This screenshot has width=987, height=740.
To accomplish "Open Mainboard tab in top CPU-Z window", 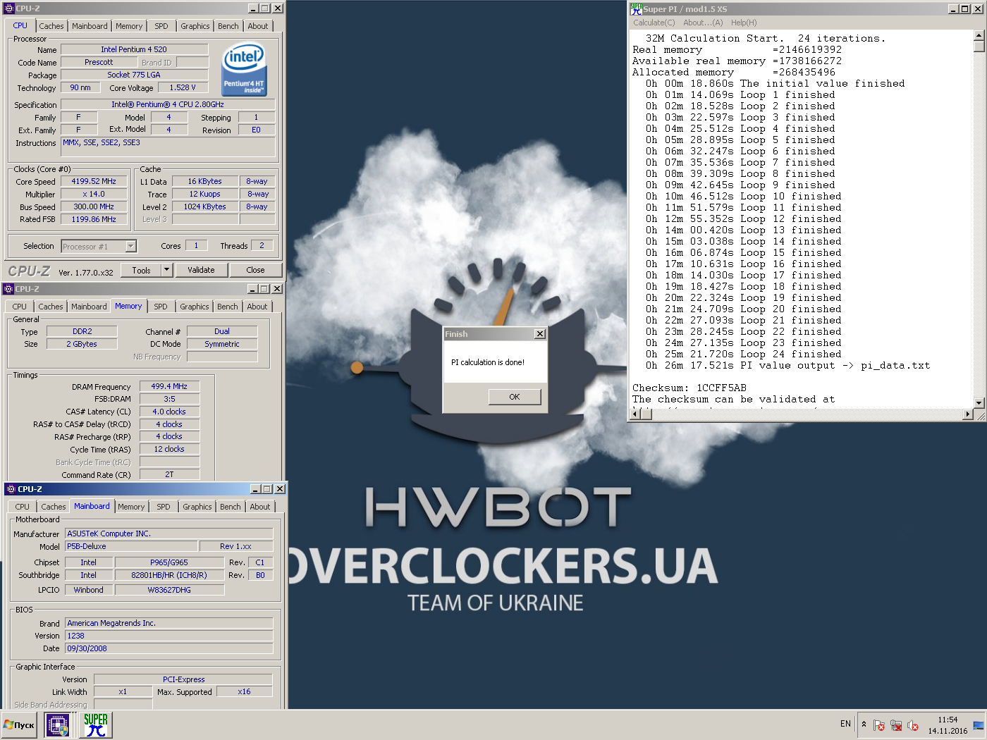I will [90, 26].
